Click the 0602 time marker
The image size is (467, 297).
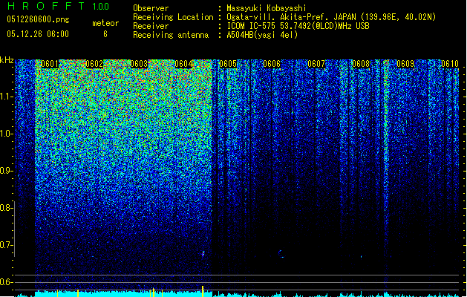coord(94,64)
